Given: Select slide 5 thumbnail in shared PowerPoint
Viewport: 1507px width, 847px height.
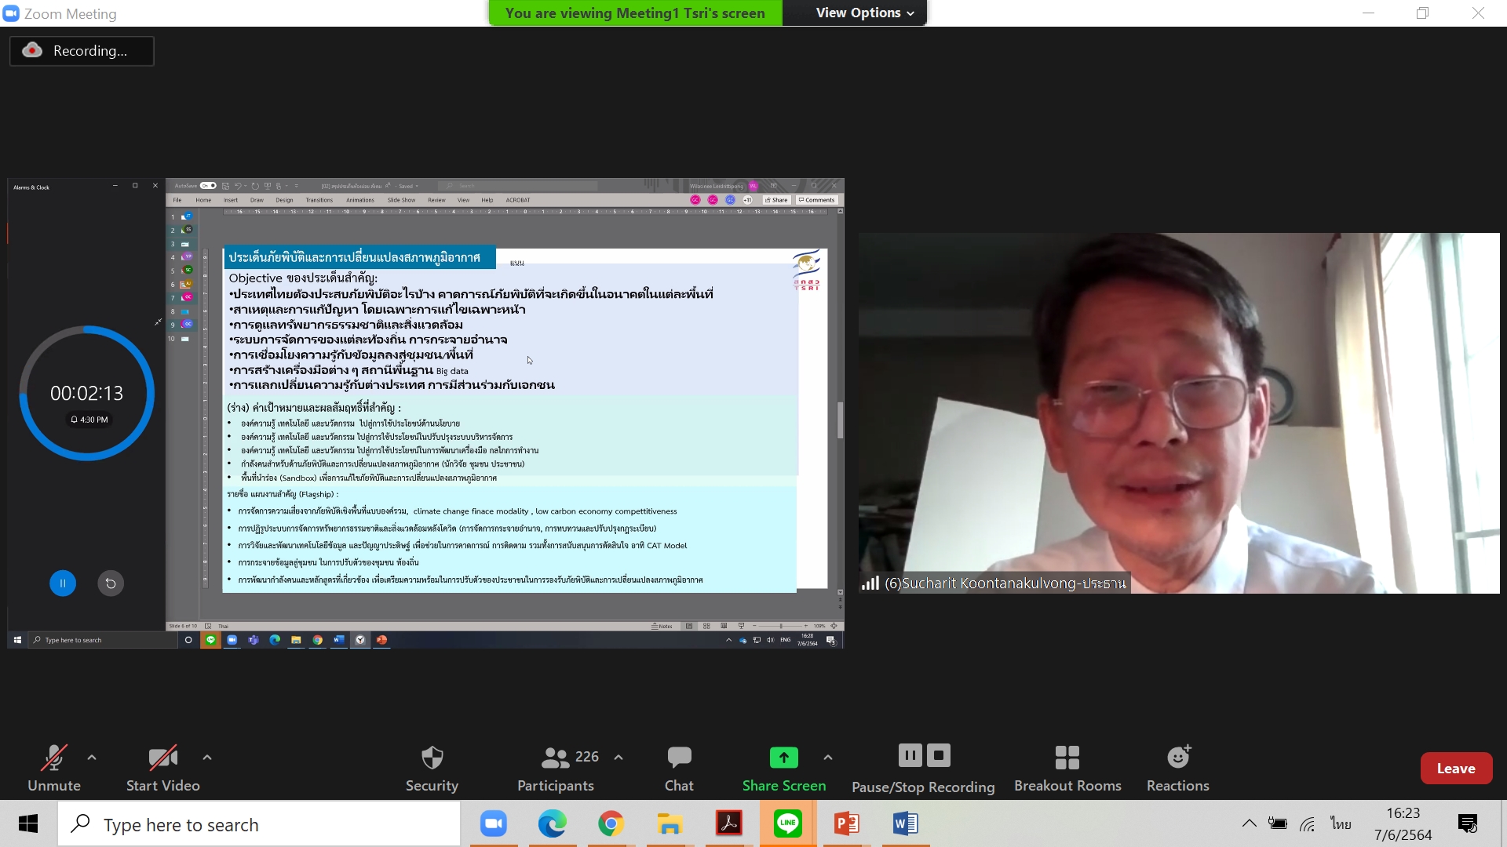Looking at the screenshot, I should point(186,271).
